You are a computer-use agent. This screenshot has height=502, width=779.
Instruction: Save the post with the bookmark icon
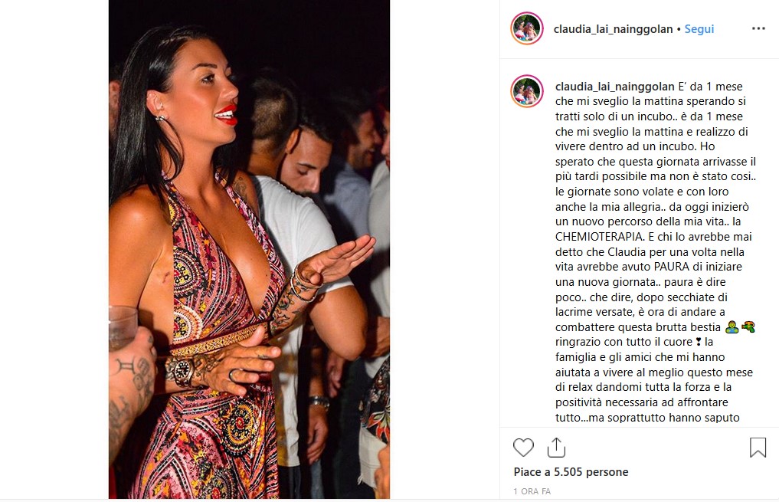pyautogui.click(x=758, y=448)
